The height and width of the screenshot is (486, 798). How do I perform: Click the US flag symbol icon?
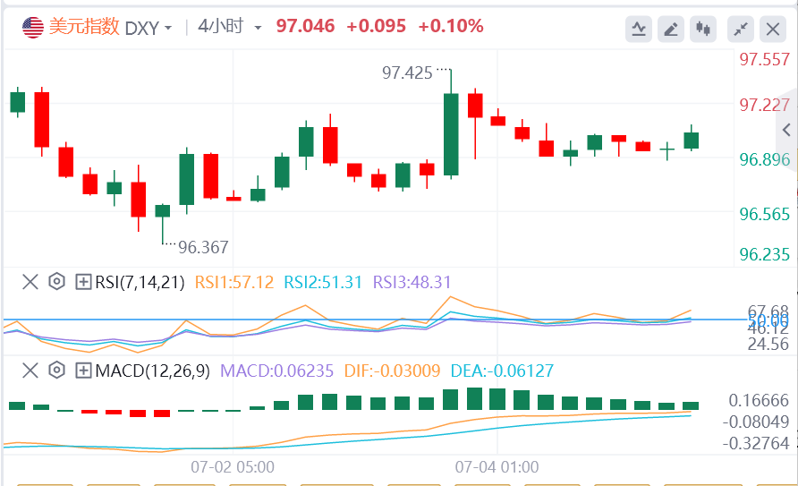(x=33, y=28)
